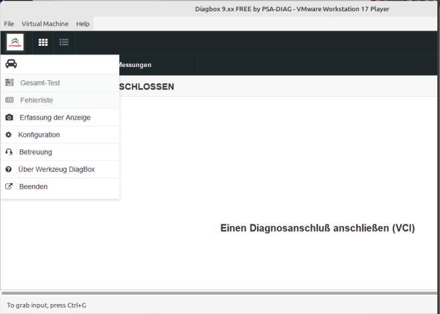Image resolution: width=440 pixels, height=314 pixels.
Task: Click the horizontal scrollbar at the bottom
Action: point(219,293)
